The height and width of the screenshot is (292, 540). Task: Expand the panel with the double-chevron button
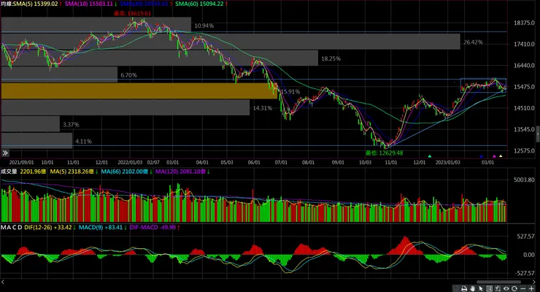click(x=5, y=153)
